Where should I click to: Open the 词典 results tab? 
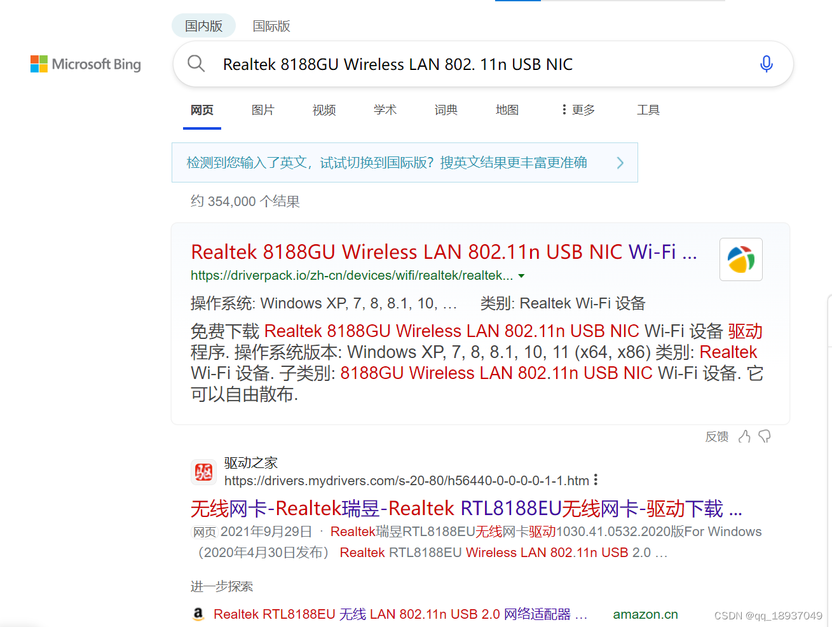(x=446, y=110)
